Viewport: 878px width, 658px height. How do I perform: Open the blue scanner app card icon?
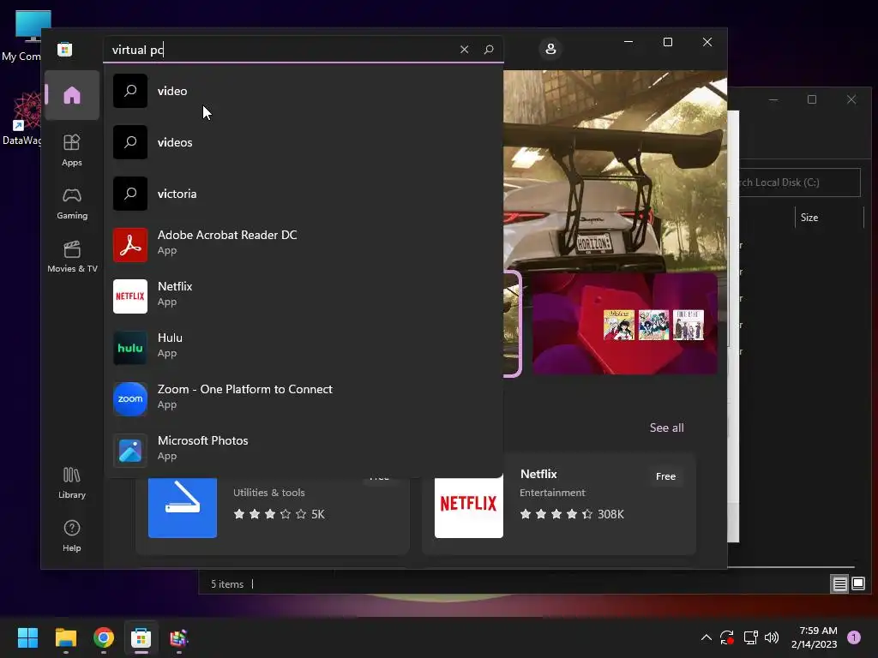click(183, 507)
